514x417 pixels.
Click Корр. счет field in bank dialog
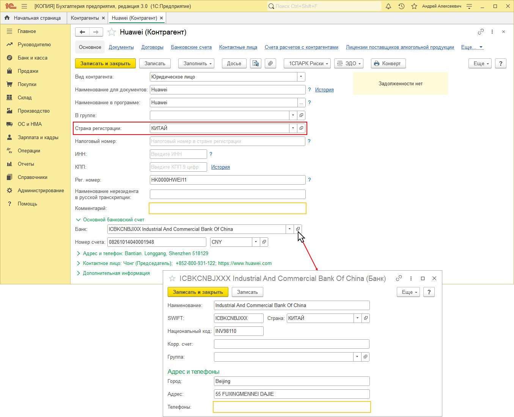coord(292,344)
